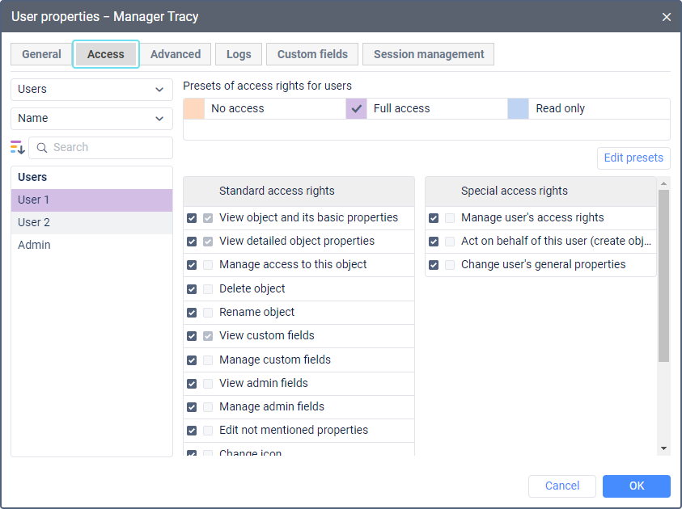Screen dimensions: 682x509
Task: Toggle Change user's general properties checkbox
Action: 434,265
